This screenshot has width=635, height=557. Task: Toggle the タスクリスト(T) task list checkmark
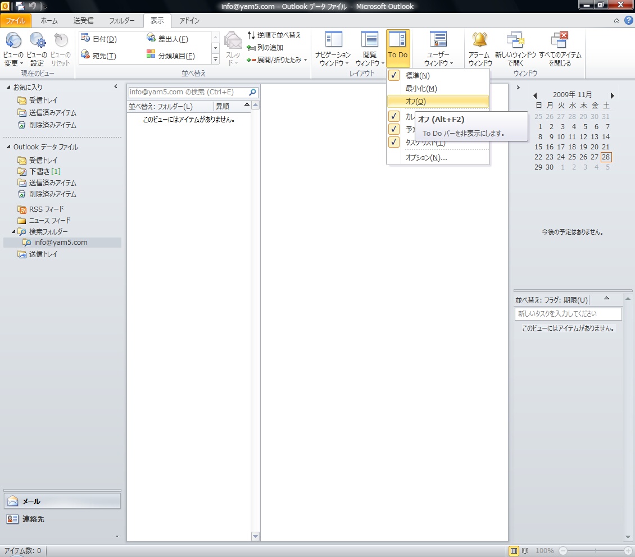[x=393, y=142]
